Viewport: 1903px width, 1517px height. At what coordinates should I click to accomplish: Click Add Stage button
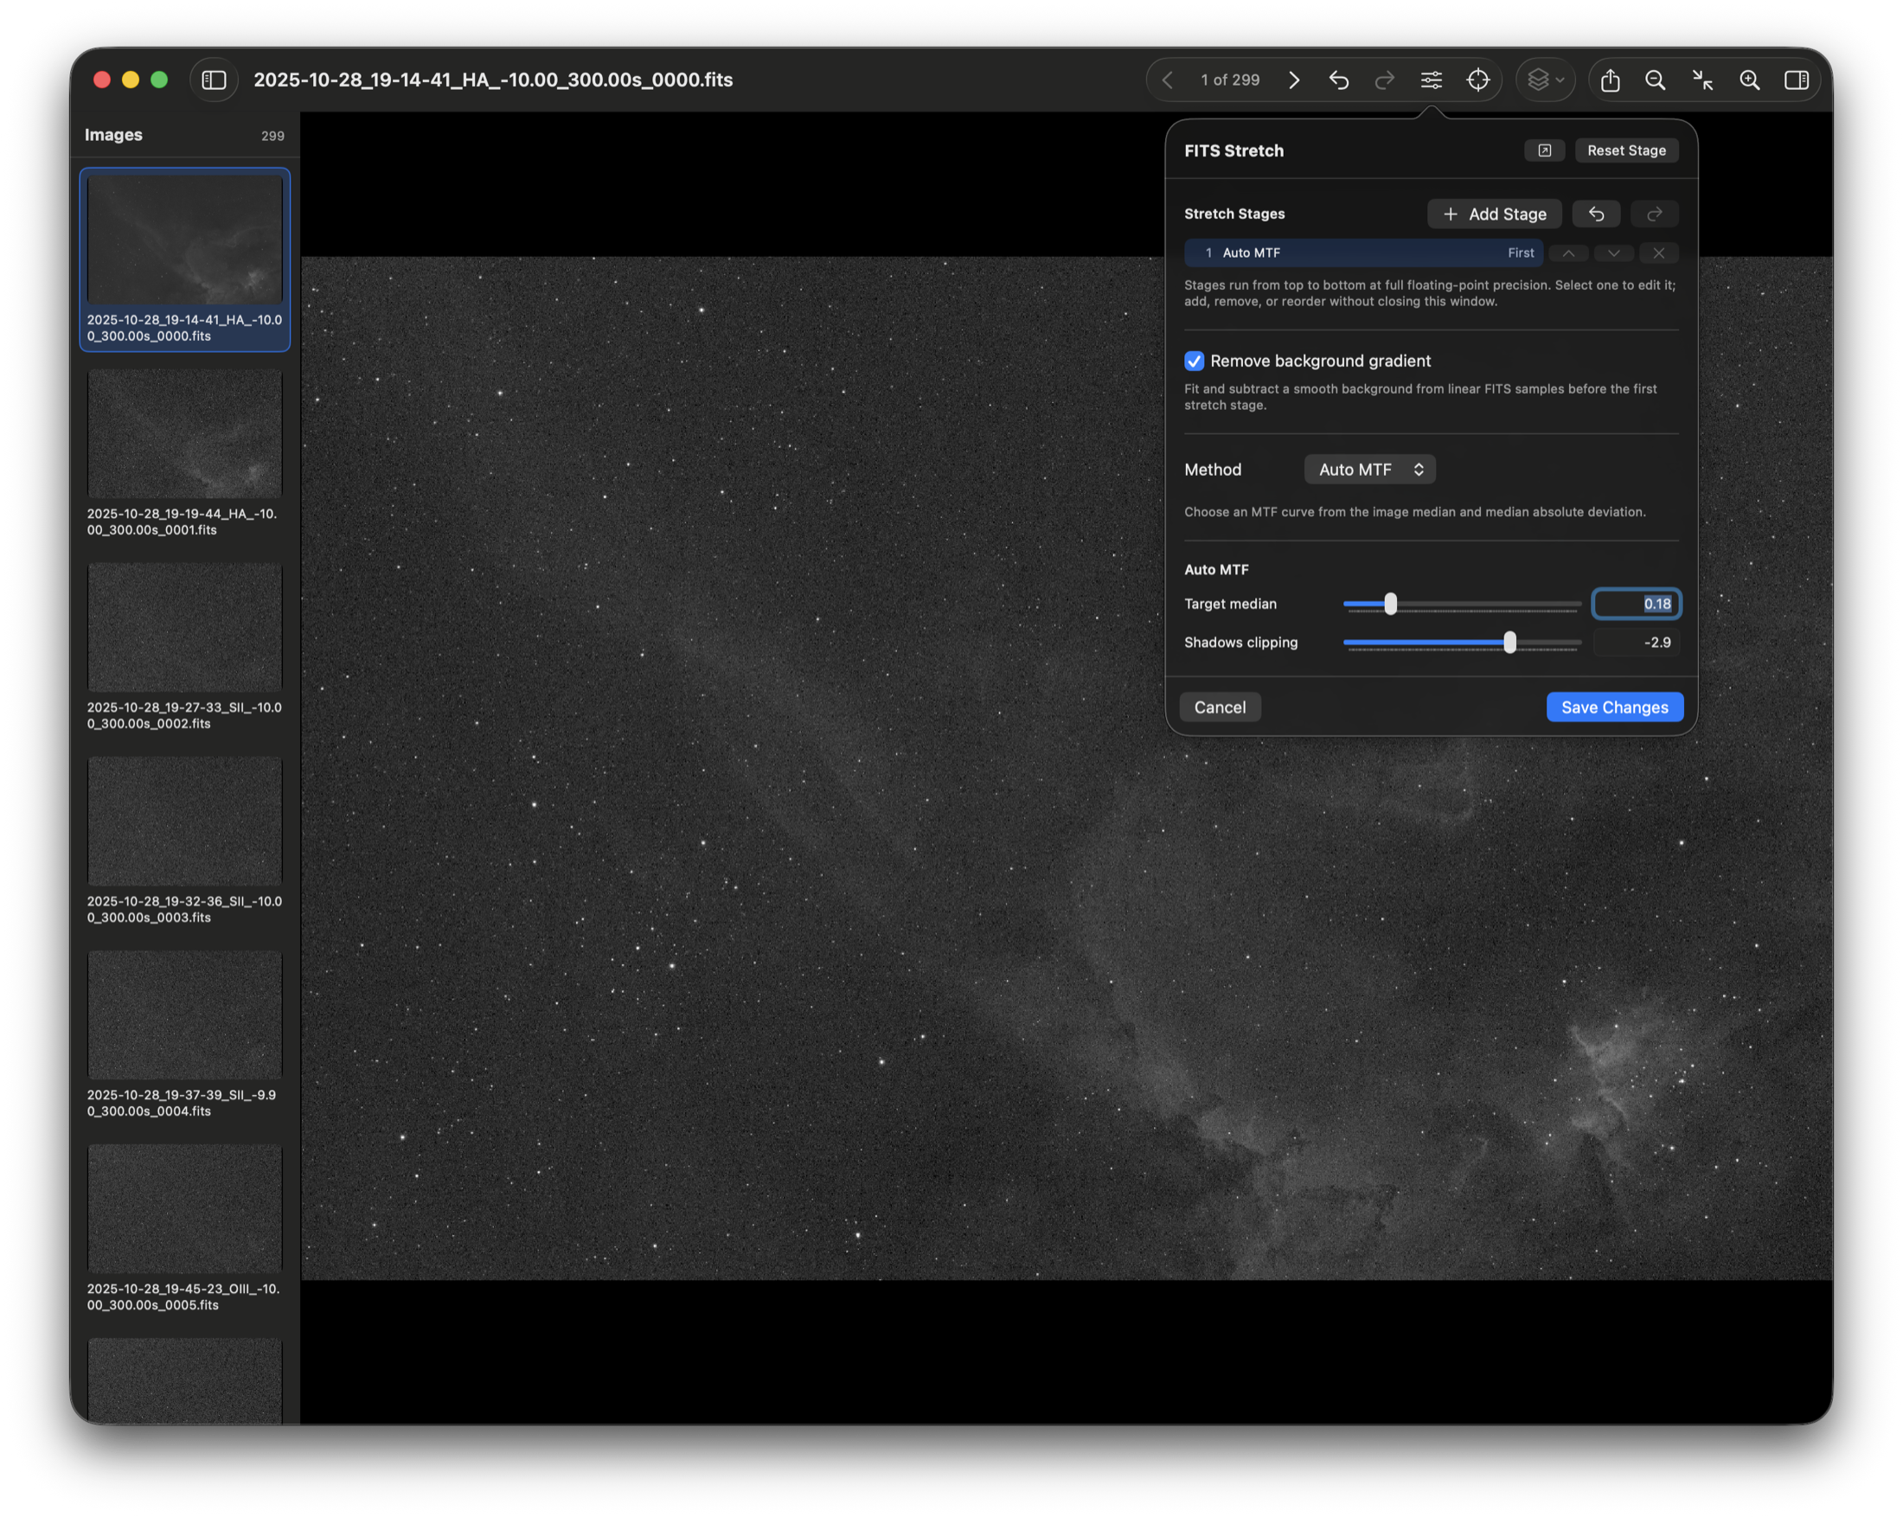1495,214
